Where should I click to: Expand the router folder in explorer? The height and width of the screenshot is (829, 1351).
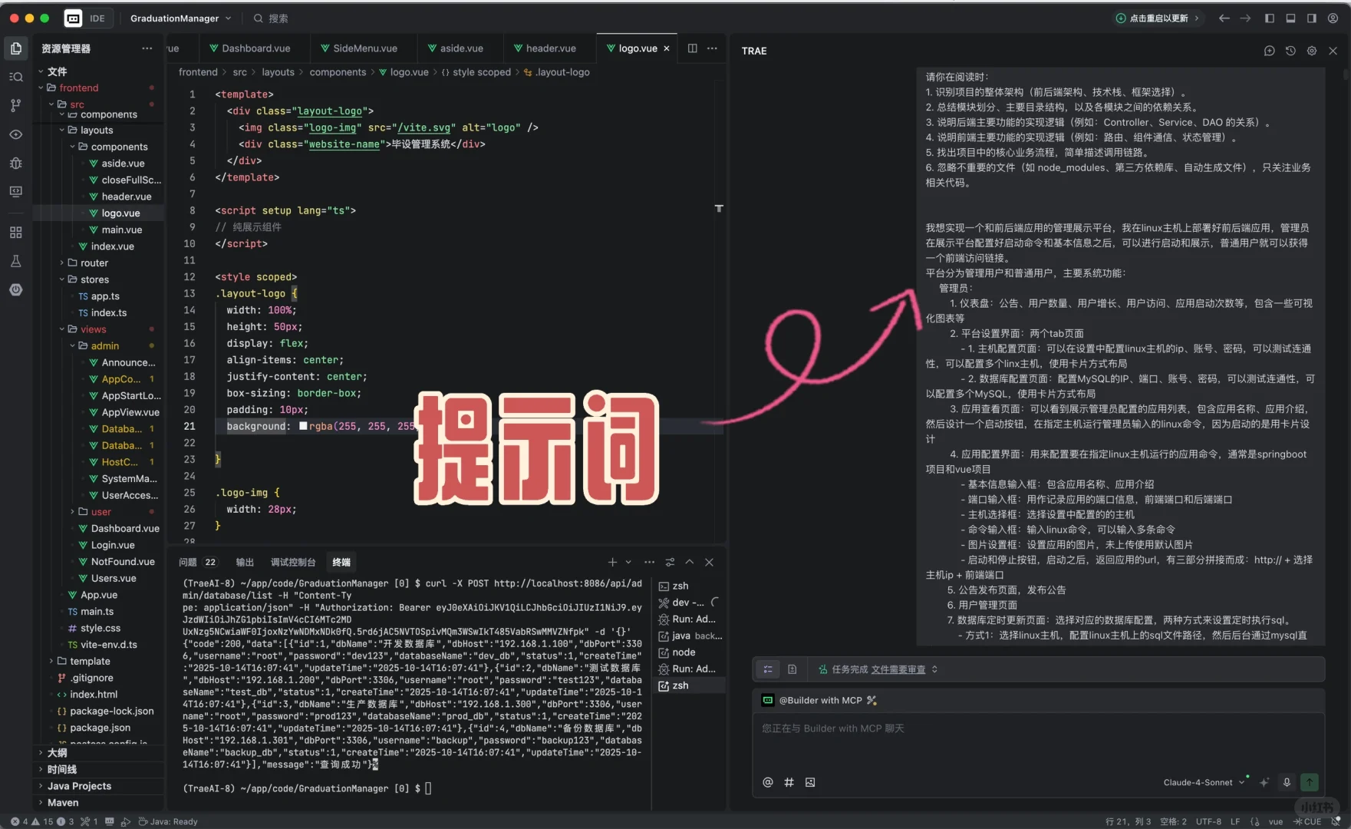coord(92,263)
